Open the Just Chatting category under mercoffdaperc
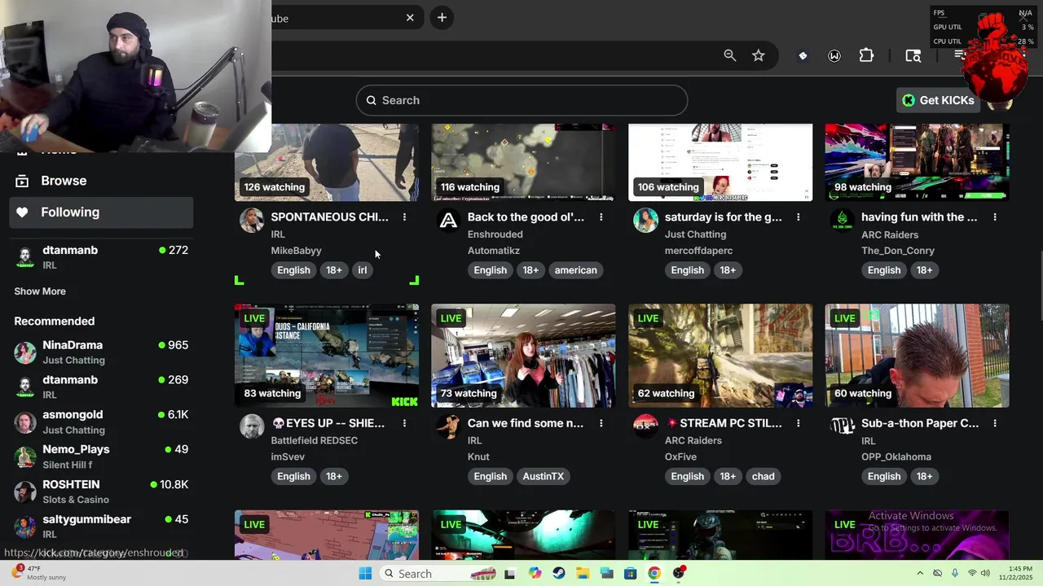This screenshot has width=1043, height=586. click(695, 234)
